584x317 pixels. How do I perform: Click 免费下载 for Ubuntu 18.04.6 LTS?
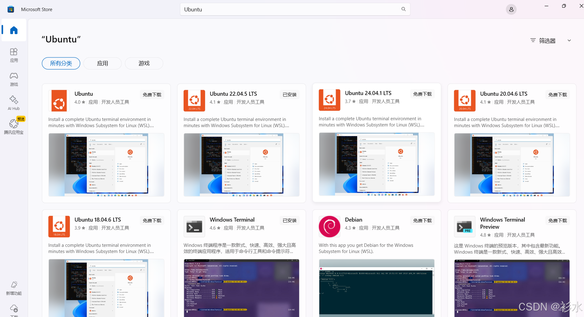pos(152,221)
